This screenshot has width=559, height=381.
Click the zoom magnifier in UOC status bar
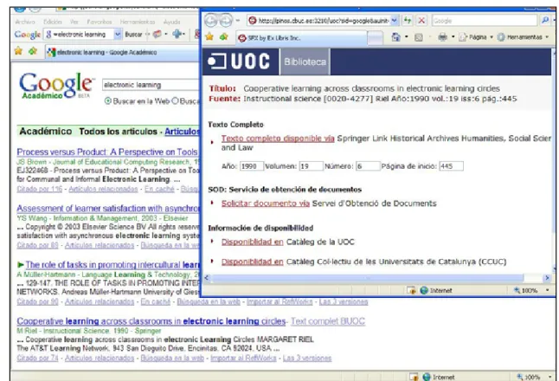517,290
